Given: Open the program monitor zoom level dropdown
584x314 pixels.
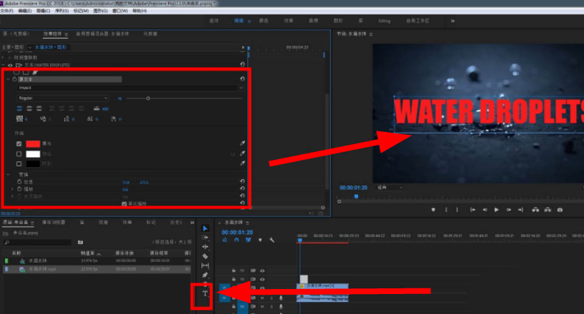Looking at the screenshot, I should tap(388, 187).
